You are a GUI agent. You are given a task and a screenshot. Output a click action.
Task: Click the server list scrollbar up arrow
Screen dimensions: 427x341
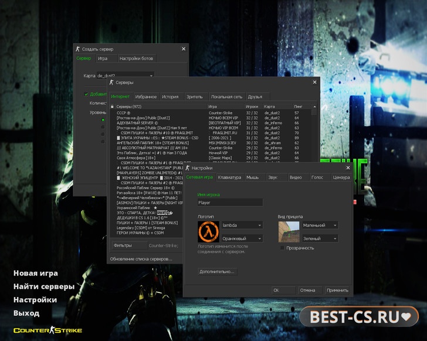click(314, 107)
